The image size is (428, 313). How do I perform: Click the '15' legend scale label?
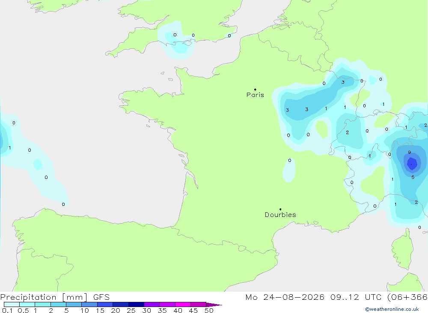coord(100,310)
